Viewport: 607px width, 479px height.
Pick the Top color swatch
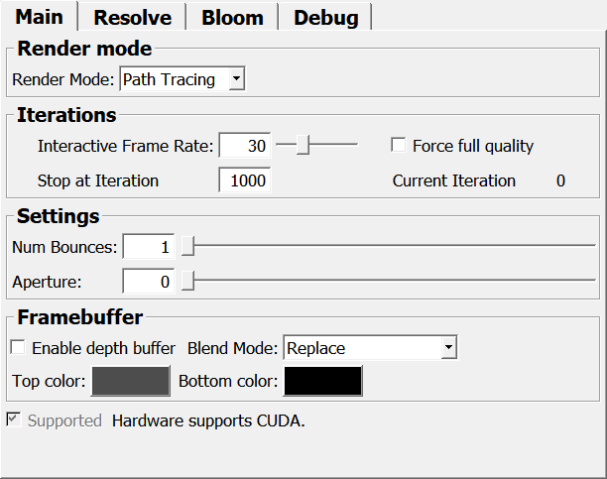[131, 382]
